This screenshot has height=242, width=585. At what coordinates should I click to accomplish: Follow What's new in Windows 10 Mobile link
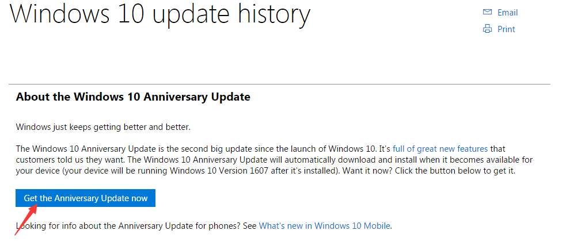click(x=324, y=226)
